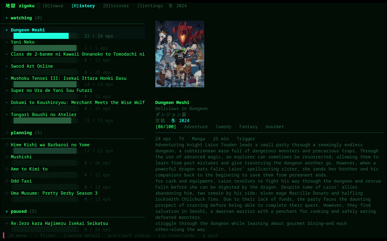Open the Browse tab
This screenshot has width=387, height=241.
(x=53, y=6)
